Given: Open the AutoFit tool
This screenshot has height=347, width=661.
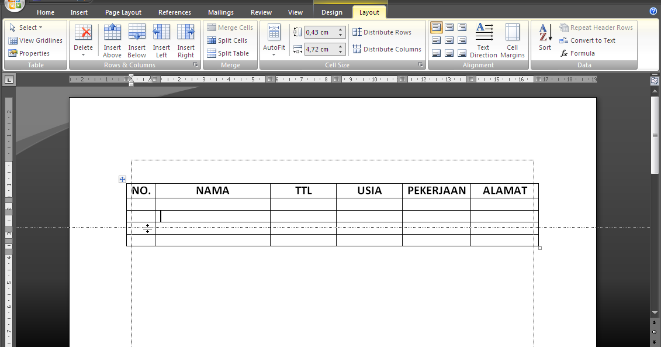Looking at the screenshot, I should point(274,39).
